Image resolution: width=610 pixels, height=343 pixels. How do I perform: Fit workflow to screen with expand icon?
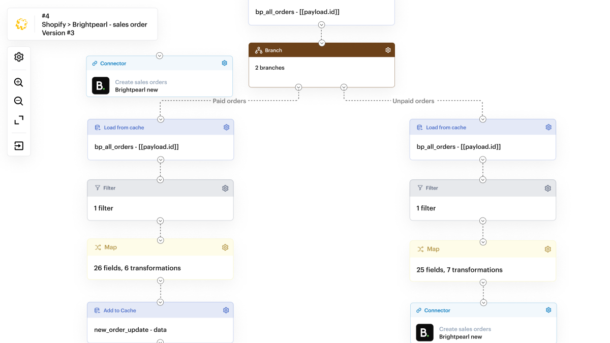19,120
